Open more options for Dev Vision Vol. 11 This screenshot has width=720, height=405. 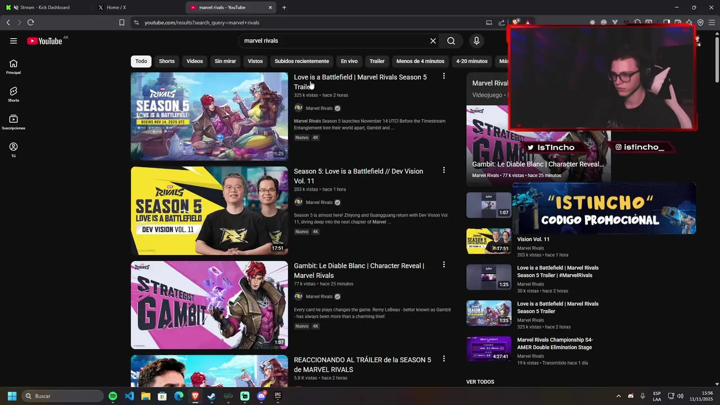444,170
